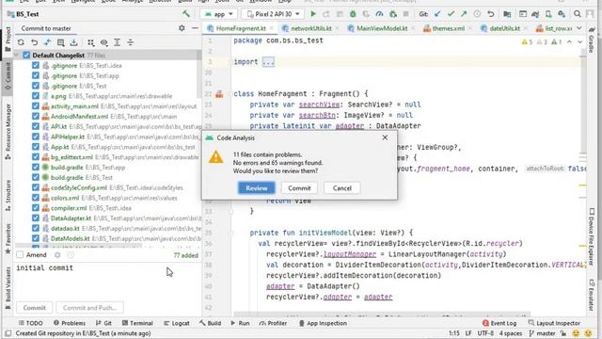Screen dimensions: 602x339
Task: Click rollback icon in Commit panel toolbar
Action: (34, 42)
